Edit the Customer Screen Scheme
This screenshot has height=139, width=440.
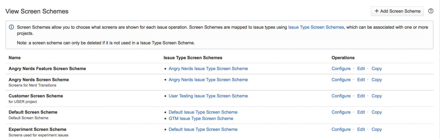click(x=361, y=96)
